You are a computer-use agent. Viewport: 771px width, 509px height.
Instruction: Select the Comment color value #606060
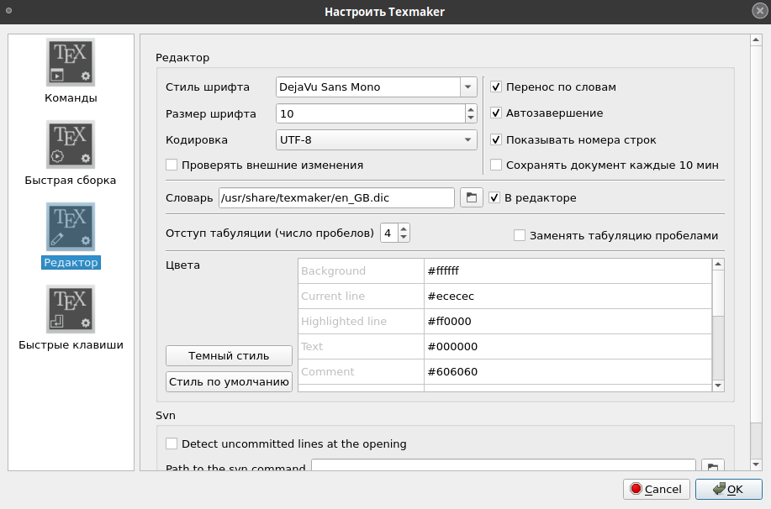[x=568, y=371]
